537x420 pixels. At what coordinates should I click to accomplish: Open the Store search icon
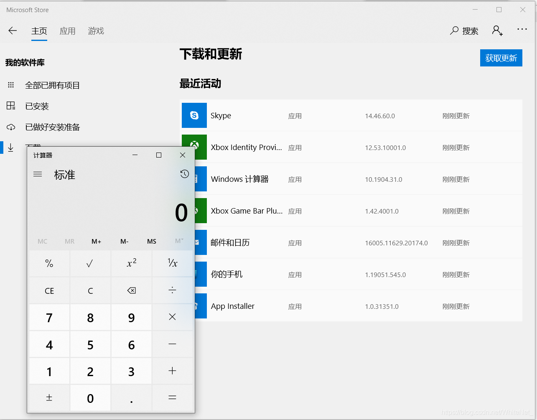(x=454, y=31)
